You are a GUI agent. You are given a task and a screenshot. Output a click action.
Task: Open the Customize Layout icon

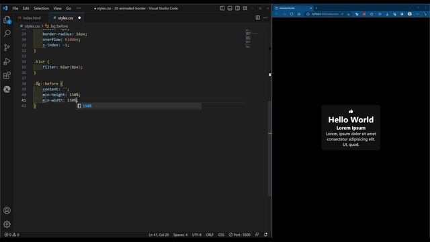[x=245, y=8]
